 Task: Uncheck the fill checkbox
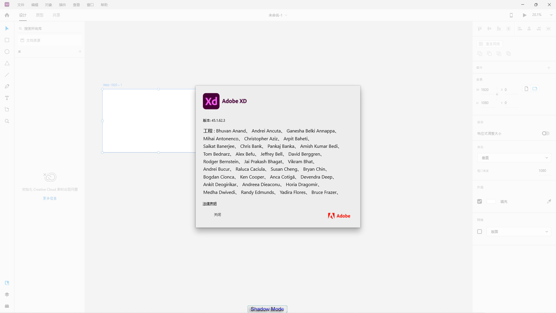tap(480, 201)
